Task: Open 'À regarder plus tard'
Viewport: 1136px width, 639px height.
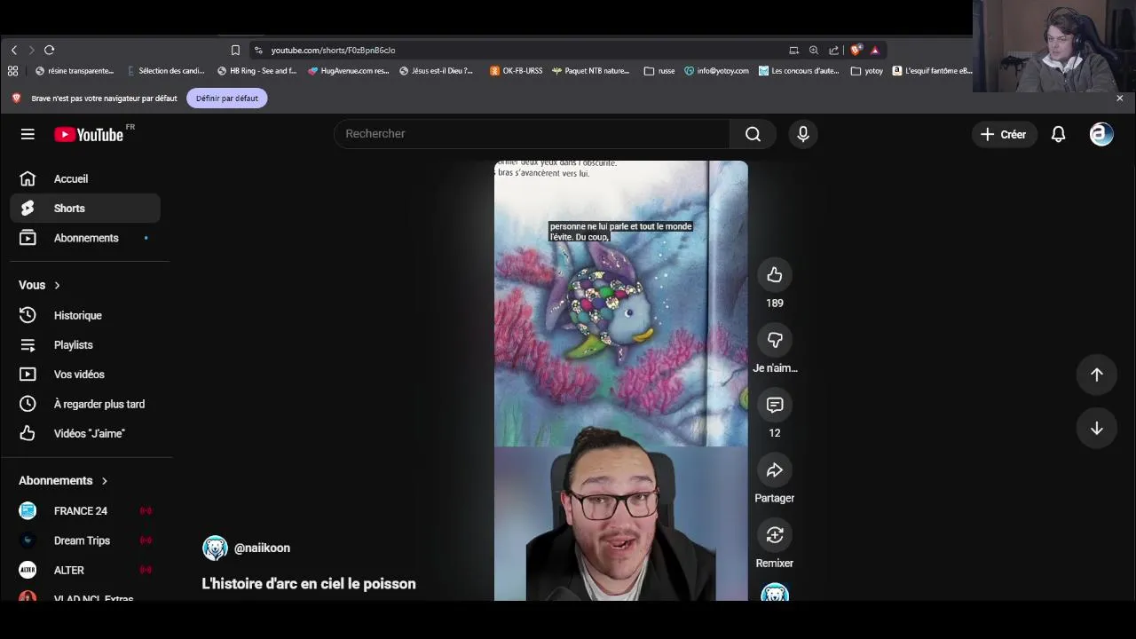Action: 85,404
